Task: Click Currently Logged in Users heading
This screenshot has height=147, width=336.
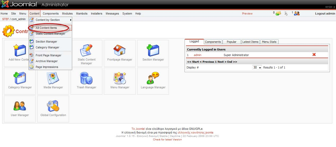Action: click(206, 49)
